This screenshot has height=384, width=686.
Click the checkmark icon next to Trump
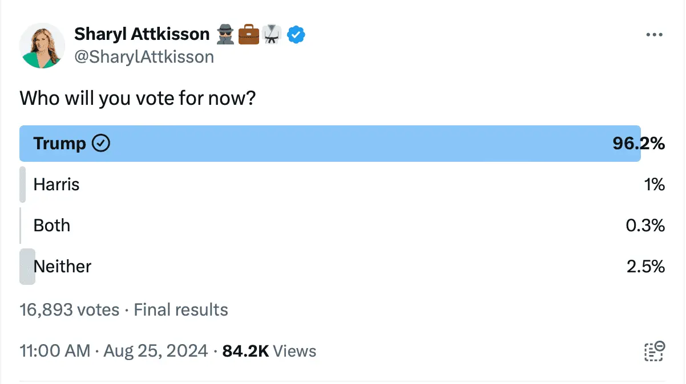(101, 144)
